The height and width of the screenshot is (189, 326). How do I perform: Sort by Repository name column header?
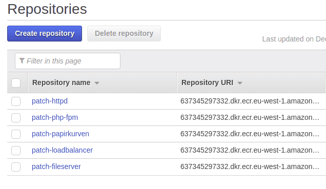62,82
